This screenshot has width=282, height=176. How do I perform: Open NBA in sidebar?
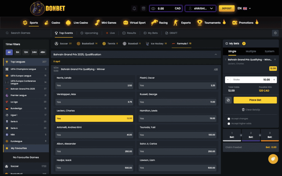(x=26, y=135)
